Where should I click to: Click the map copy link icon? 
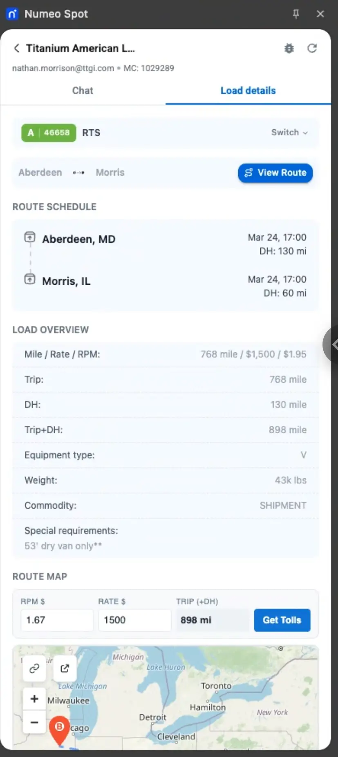coord(34,668)
